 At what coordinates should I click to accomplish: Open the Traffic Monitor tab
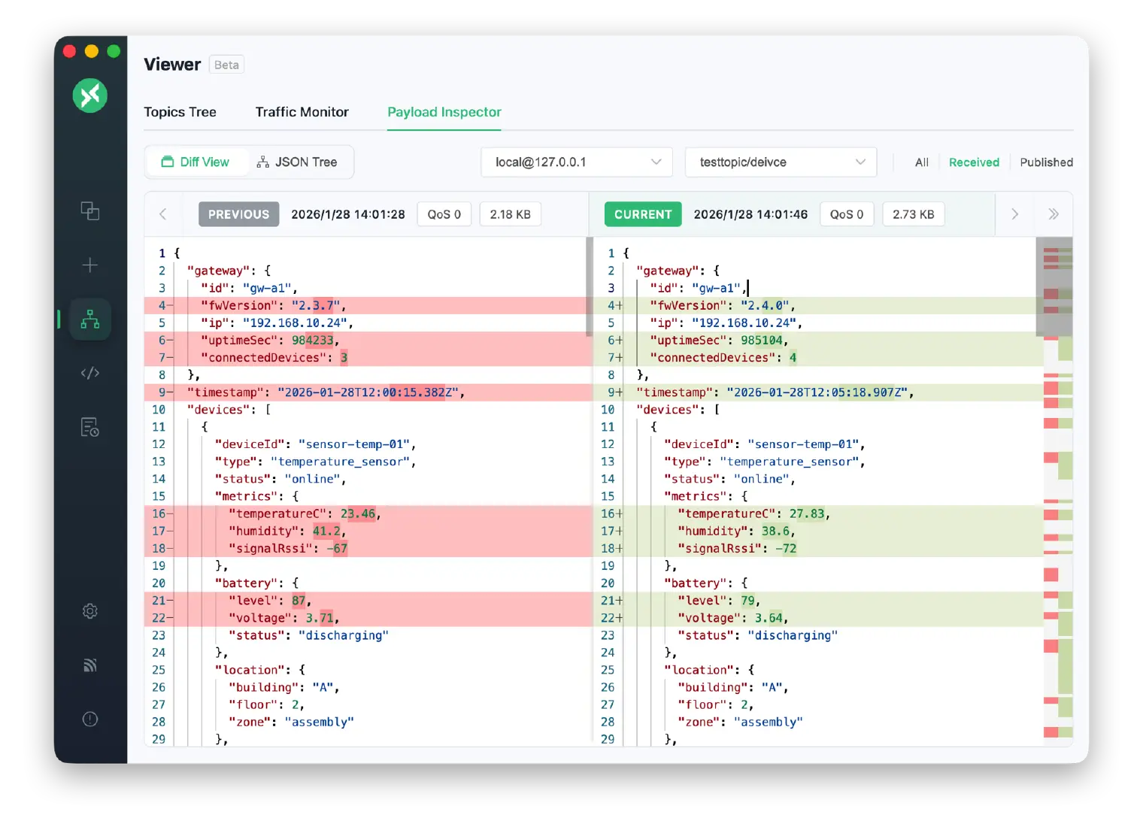click(x=302, y=112)
